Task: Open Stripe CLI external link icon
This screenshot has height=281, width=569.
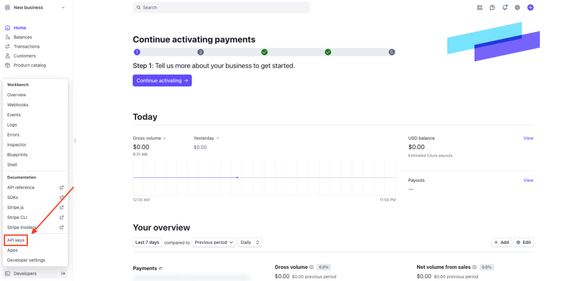Action: coord(62,217)
